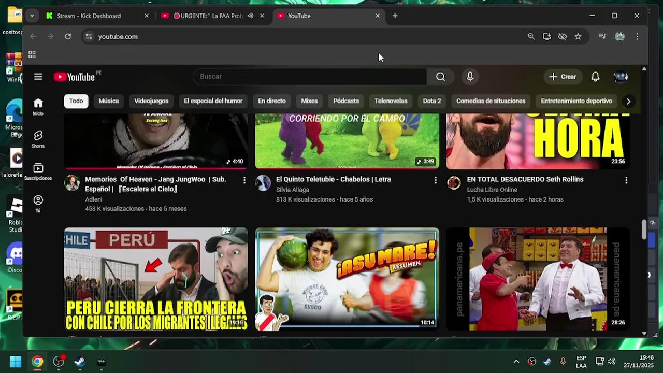
Task: Open the YouTube account avatar menu
Action: [x=621, y=77]
